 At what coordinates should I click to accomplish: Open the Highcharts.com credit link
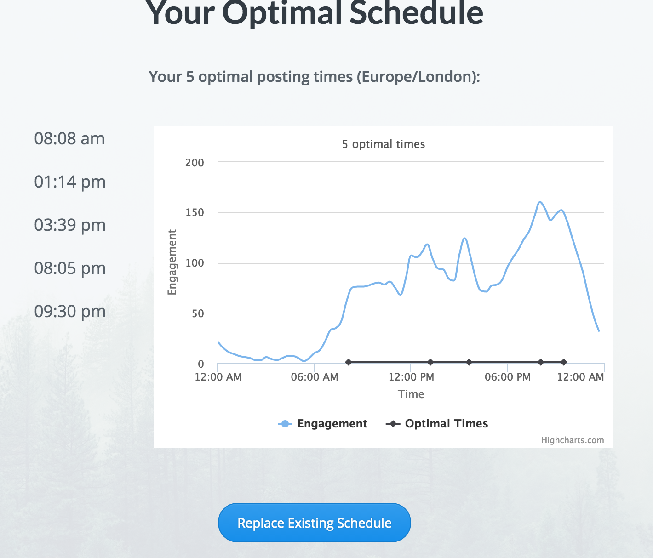pyautogui.click(x=572, y=440)
